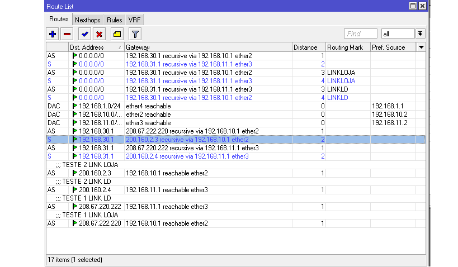This screenshot has height=267, width=458.
Task: Click Pref. Source value 192.168.11.2
Action: point(389,123)
